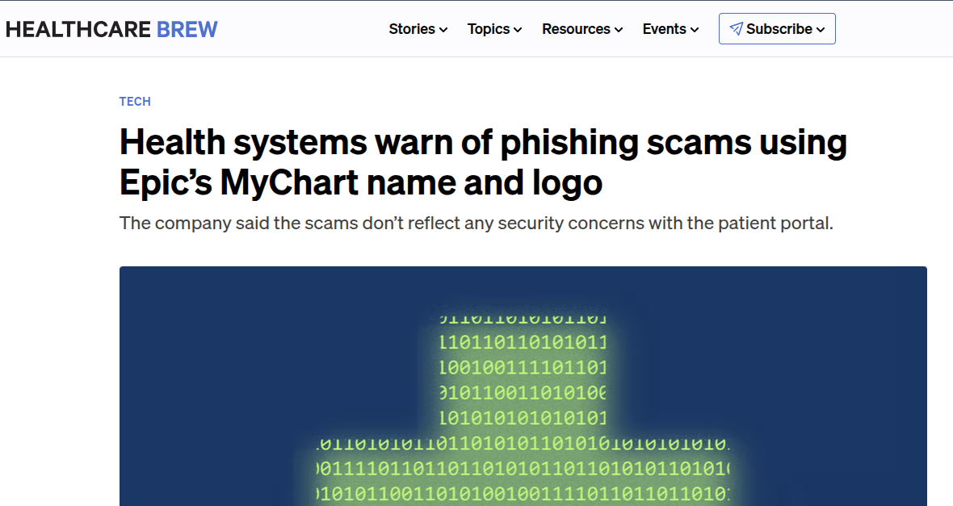The height and width of the screenshot is (506, 953).
Task: Click the phishing scams article headline
Action: click(483, 162)
